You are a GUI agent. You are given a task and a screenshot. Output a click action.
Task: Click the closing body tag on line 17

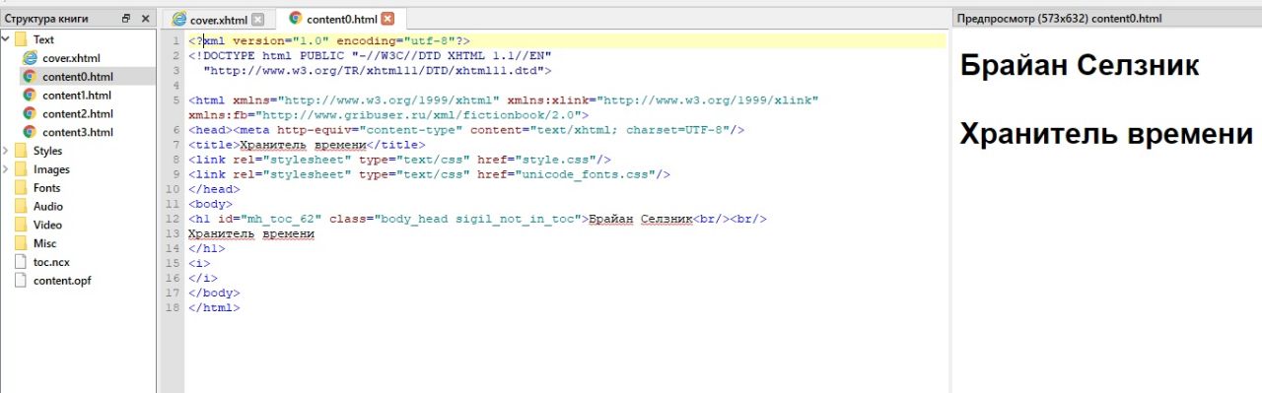[x=214, y=294]
